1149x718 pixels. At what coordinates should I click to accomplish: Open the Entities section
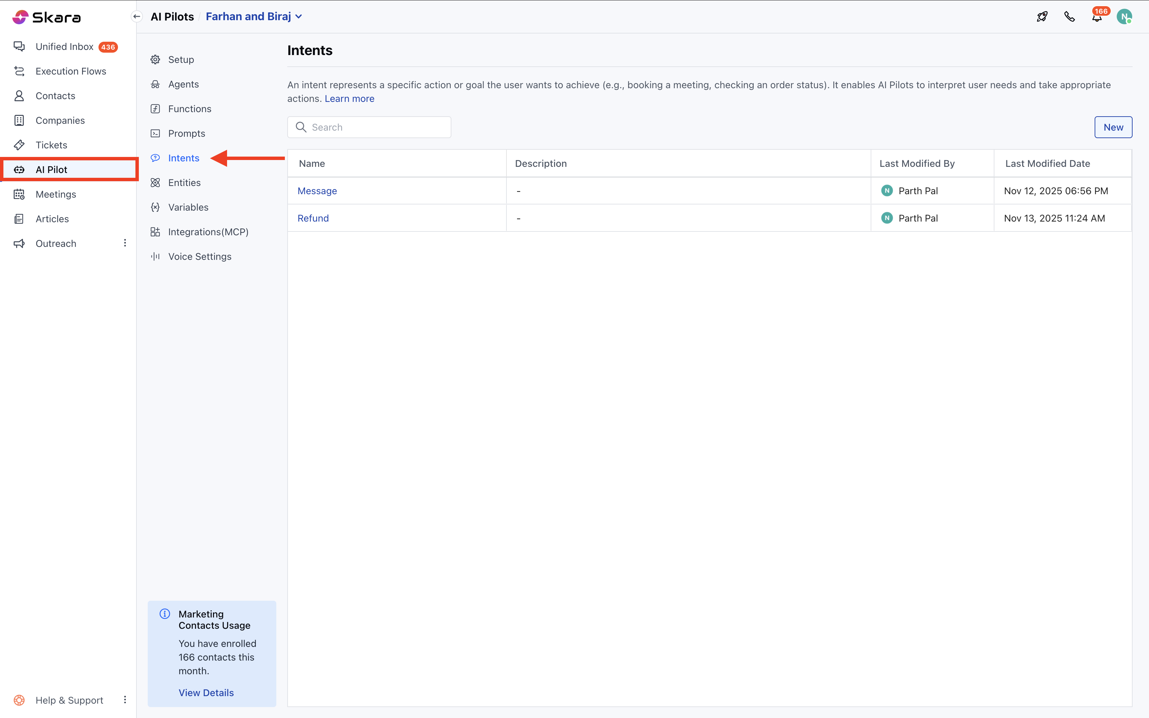point(184,183)
